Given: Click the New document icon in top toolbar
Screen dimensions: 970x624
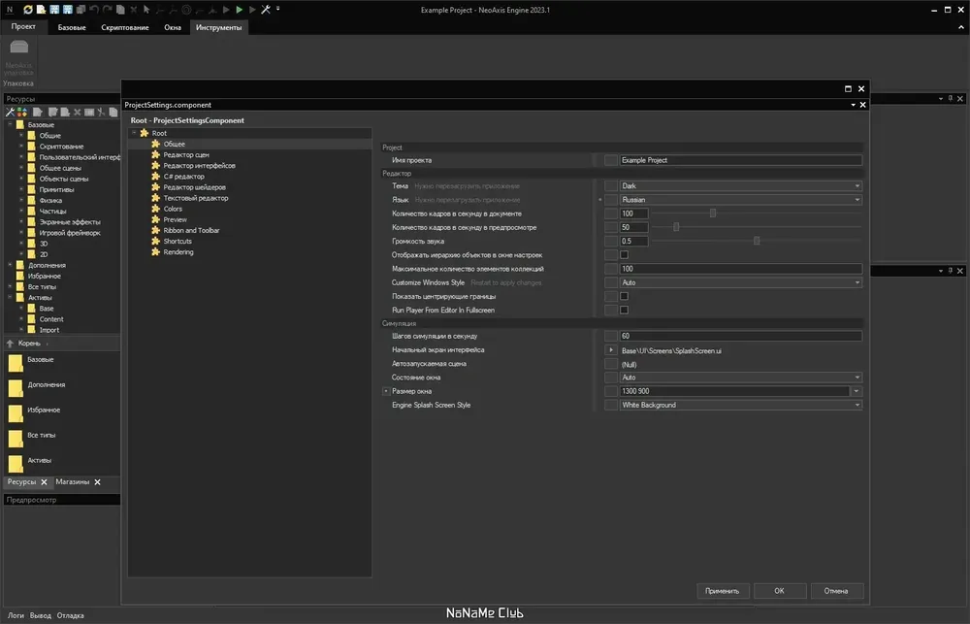Looking at the screenshot, I should pyautogui.click(x=41, y=10).
